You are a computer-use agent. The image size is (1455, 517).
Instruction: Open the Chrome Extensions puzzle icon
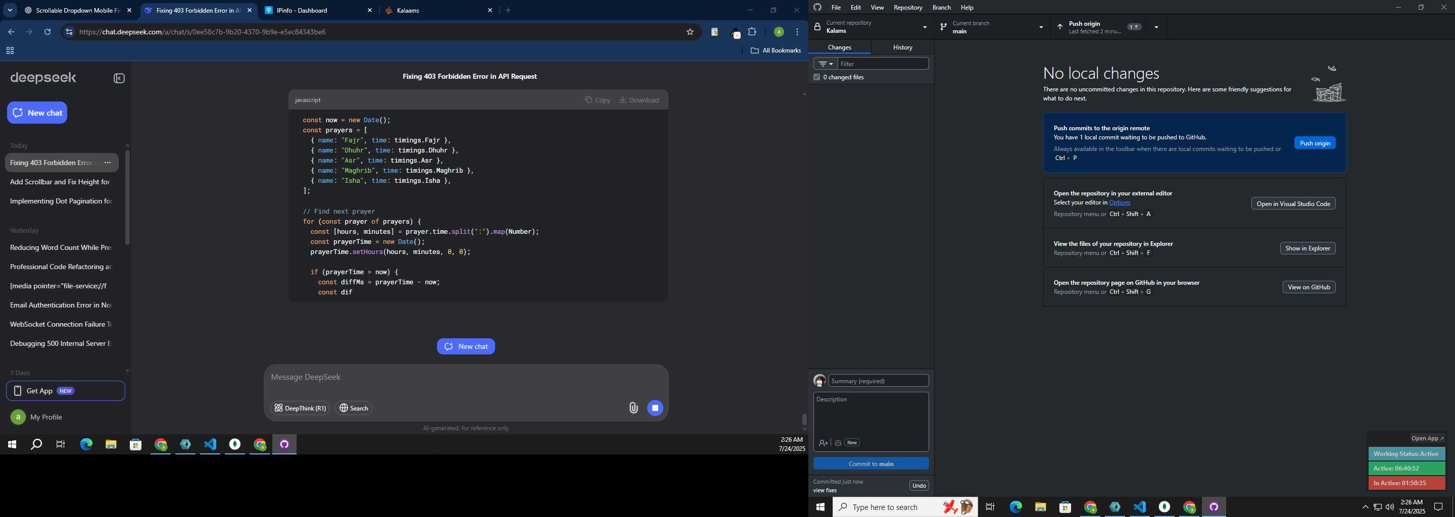point(752,32)
